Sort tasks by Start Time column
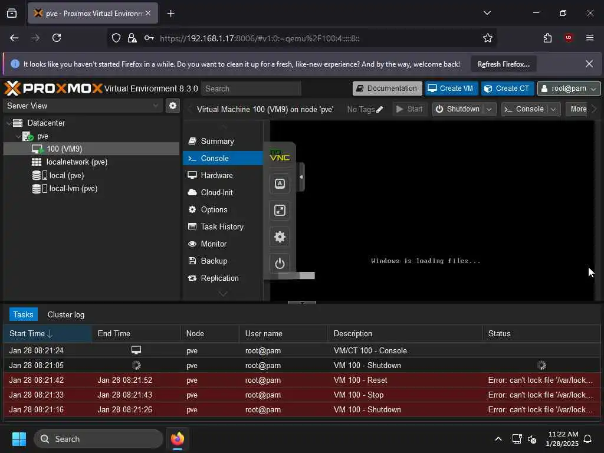 point(47,334)
